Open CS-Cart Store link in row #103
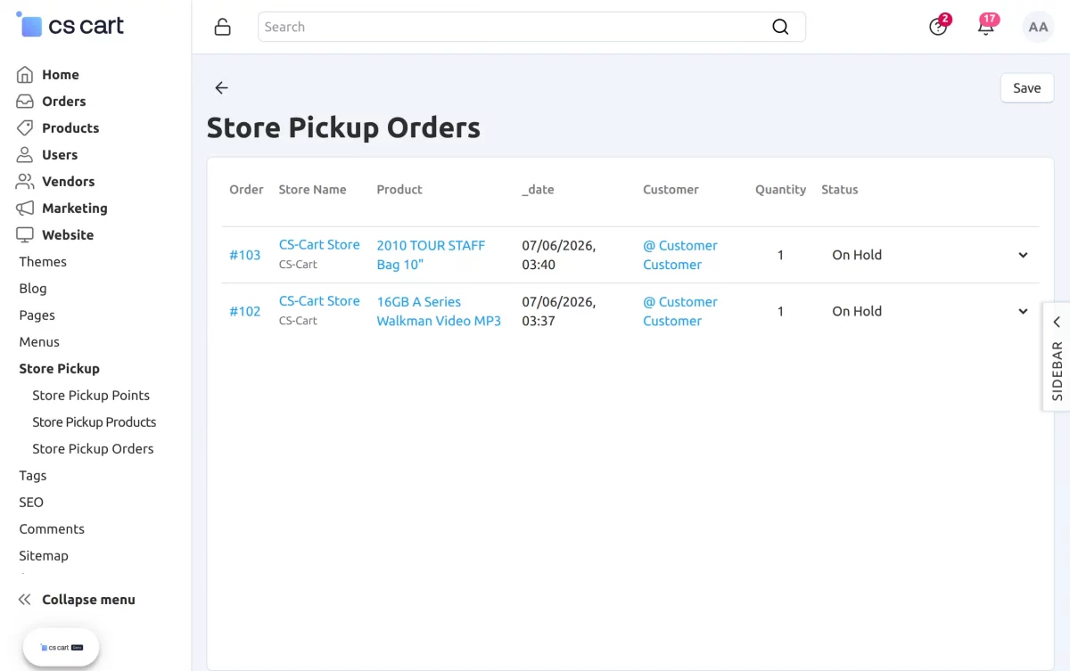The width and height of the screenshot is (1070, 671). [x=319, y=245]
